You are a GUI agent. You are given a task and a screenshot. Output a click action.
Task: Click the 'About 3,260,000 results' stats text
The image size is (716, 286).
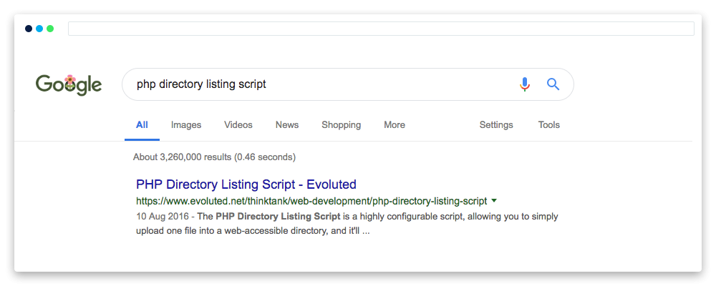[214, 157]
